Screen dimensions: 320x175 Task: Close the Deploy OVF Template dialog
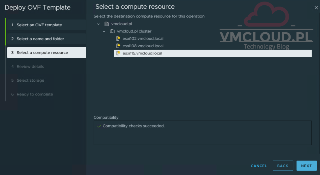[x=316, y=8]
